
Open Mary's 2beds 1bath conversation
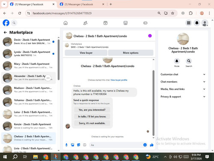(x=29, y=66)
